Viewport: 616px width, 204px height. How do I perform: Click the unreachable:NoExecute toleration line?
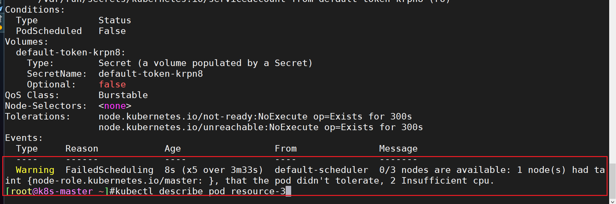(261, 127)
